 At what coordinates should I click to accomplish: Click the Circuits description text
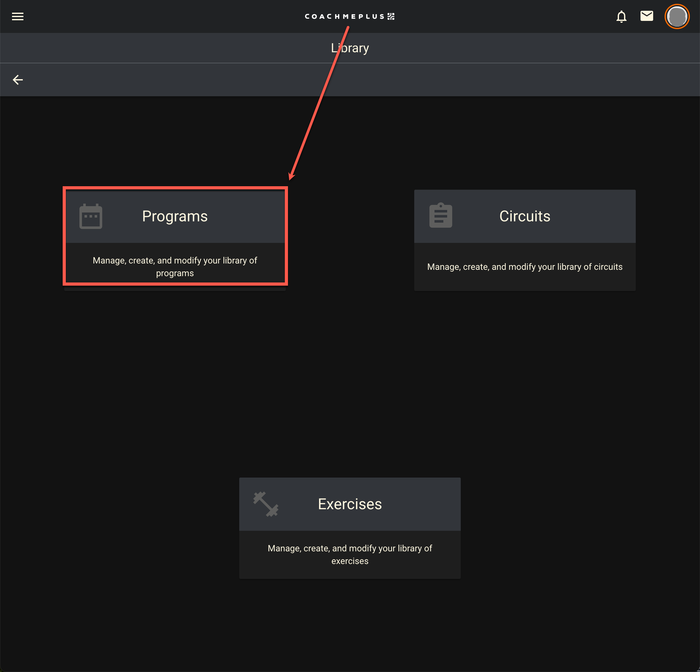[x=524, y=267]
